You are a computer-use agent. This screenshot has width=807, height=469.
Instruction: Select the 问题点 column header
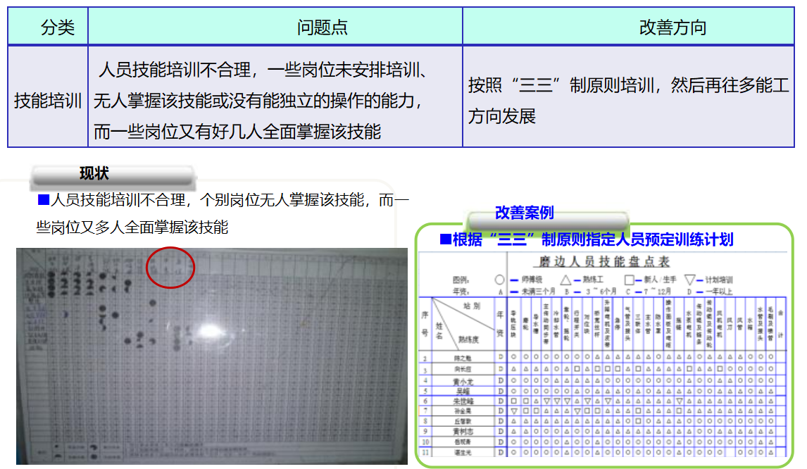pos(275,27)
